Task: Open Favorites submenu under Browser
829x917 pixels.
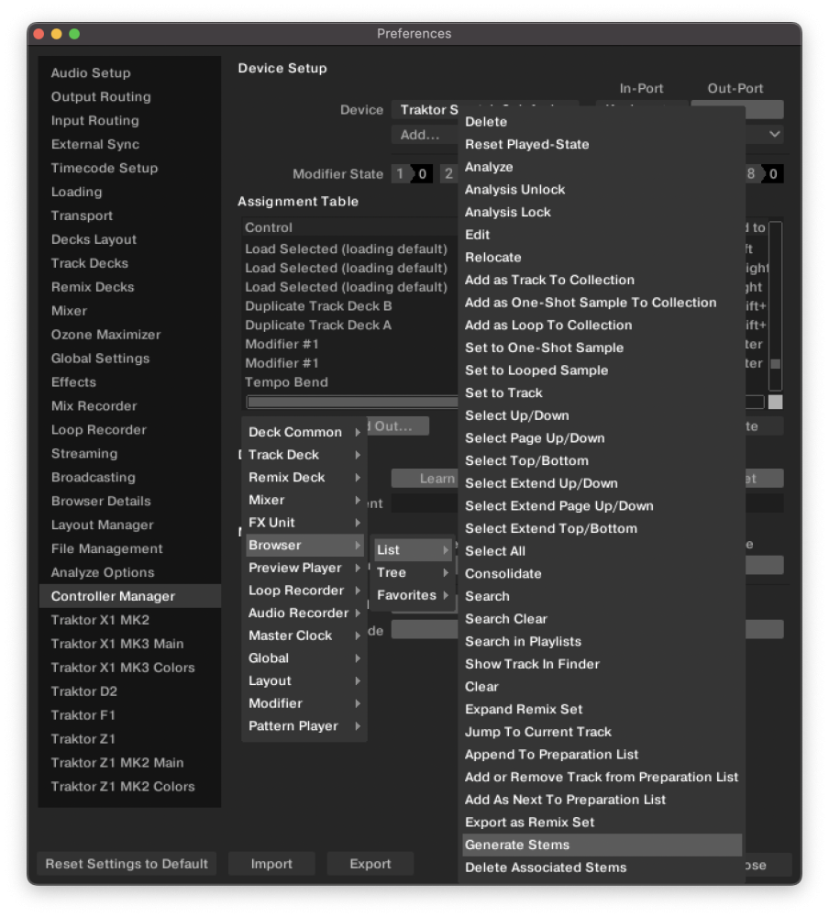Action: 413,595
